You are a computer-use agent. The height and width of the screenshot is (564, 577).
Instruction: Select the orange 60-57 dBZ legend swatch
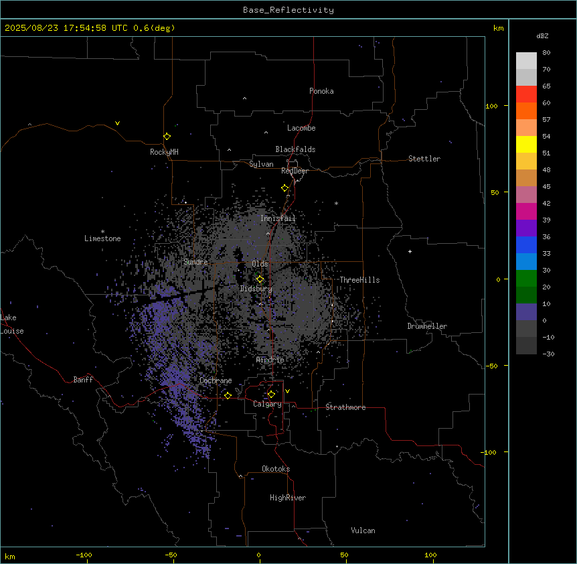pos(526,111)
